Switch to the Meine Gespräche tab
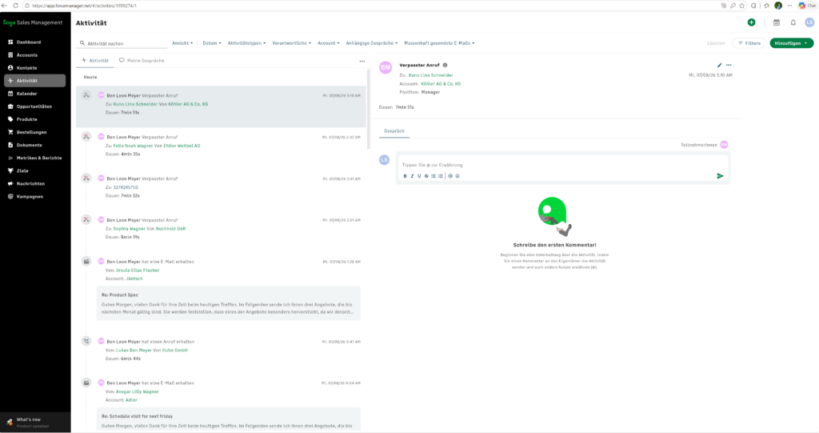Viewport: 819px width, 433px height. 142,61
